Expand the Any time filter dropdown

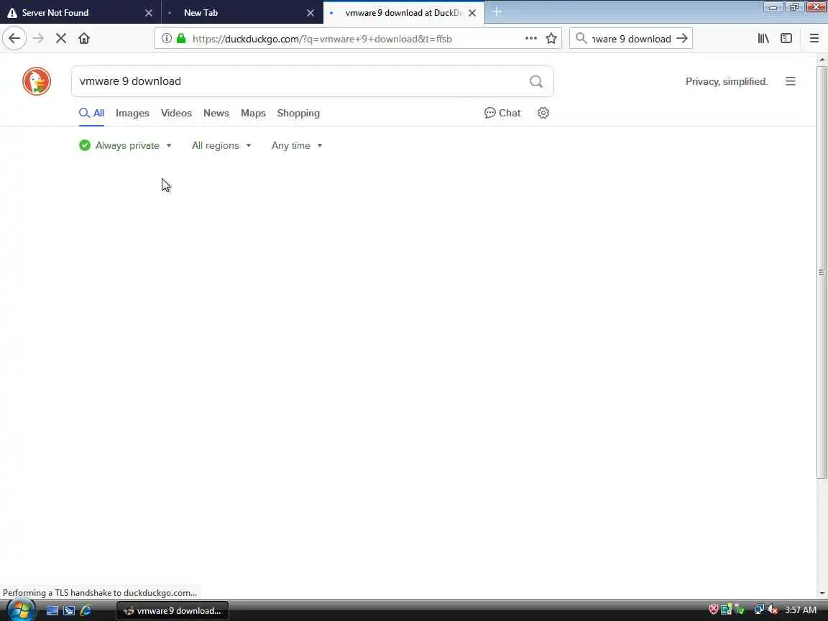[x=297, y=146]
